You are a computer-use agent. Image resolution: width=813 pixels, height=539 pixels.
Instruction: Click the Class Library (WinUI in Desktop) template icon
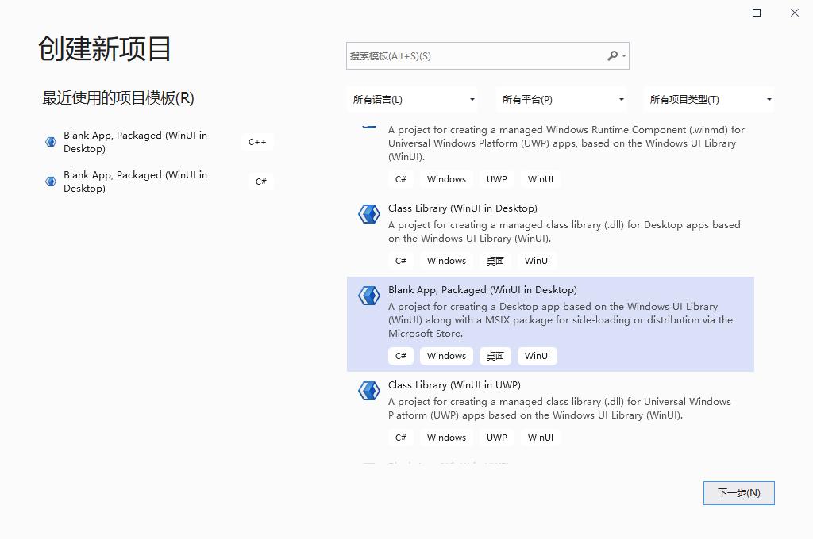point(368,214)
